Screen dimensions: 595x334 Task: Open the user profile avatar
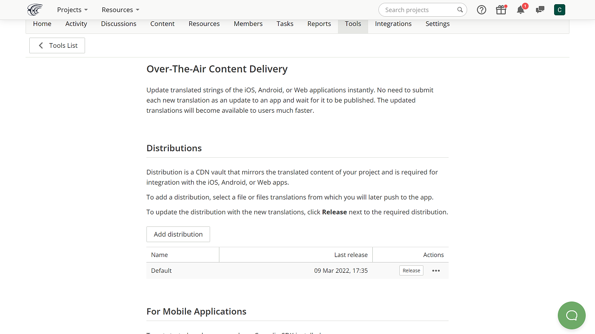[560, 10]
